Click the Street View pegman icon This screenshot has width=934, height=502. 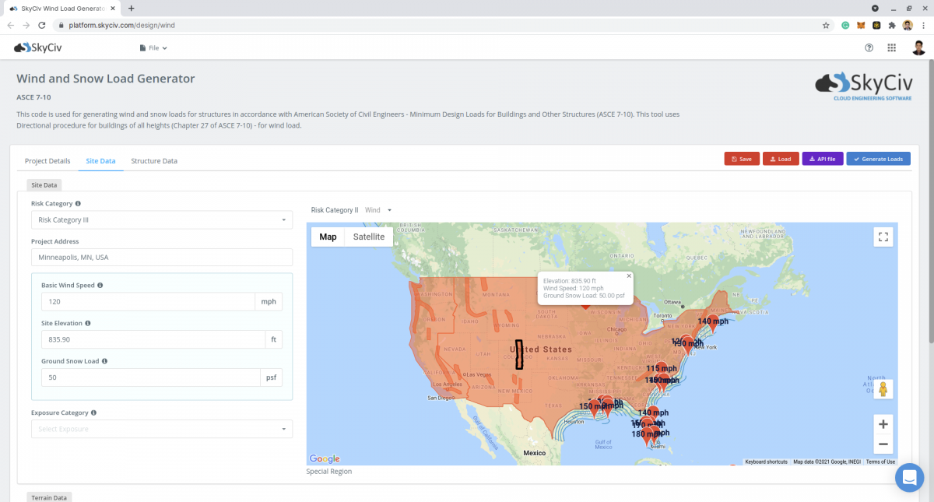[883, 388]
